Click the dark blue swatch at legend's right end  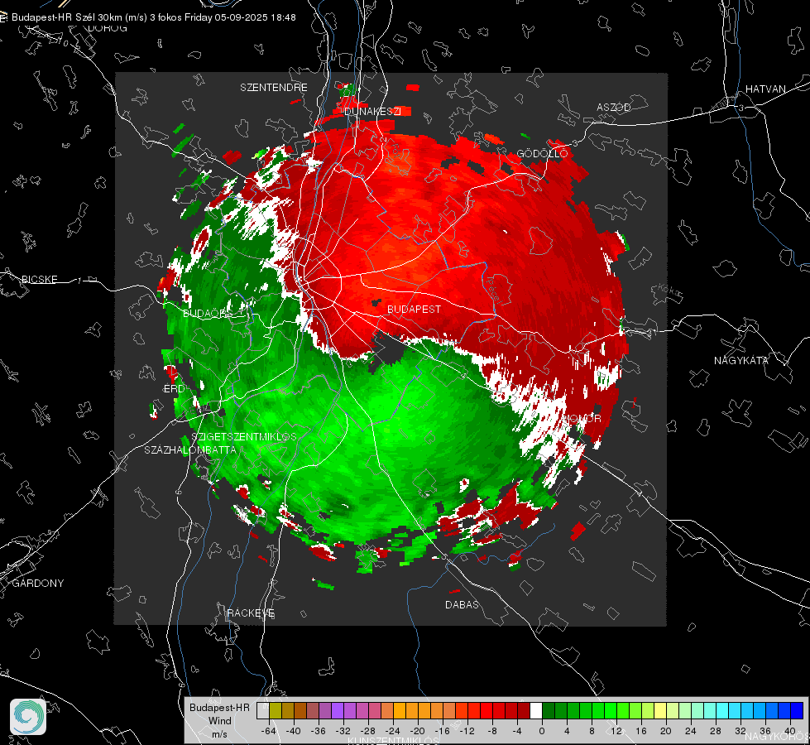coord(797,711)
